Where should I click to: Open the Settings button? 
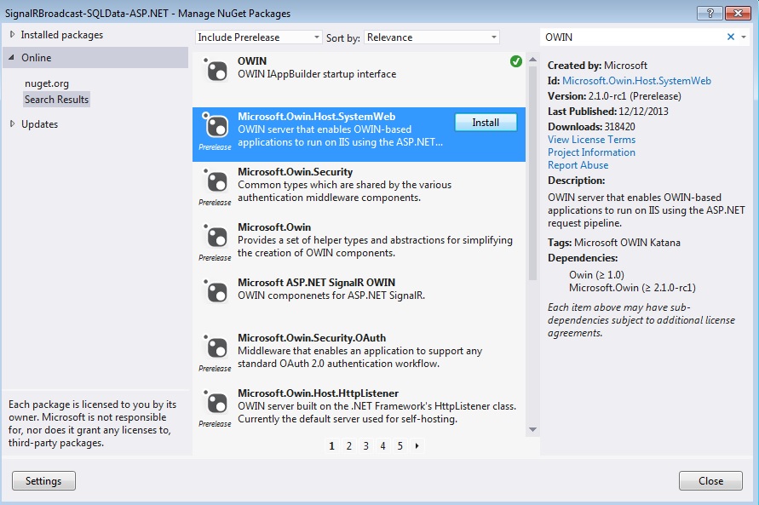click(43, 481)
